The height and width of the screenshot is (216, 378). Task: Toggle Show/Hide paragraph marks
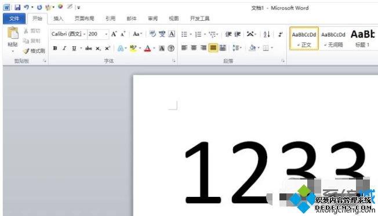coord(280,34)
